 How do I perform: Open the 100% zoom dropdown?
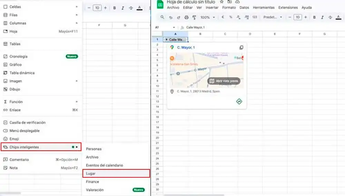click(207, 17)
